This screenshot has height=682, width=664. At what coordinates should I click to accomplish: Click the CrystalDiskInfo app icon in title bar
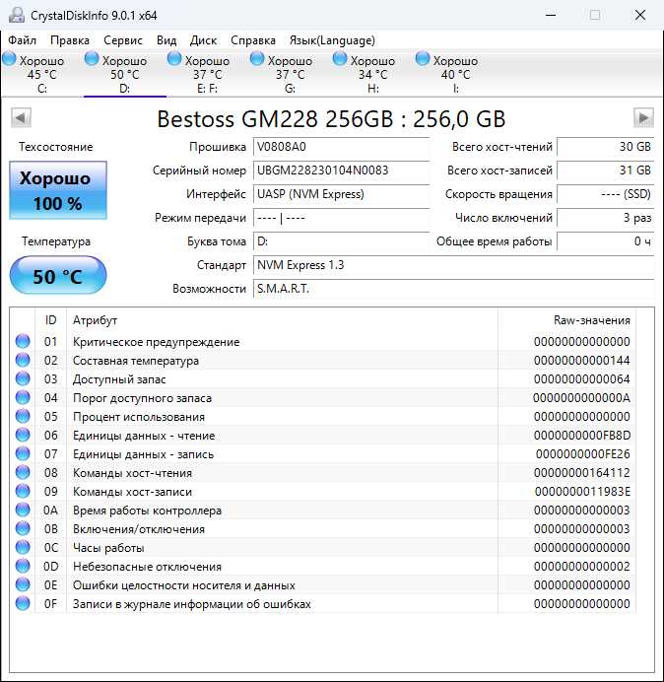click(x=12, y=15)
